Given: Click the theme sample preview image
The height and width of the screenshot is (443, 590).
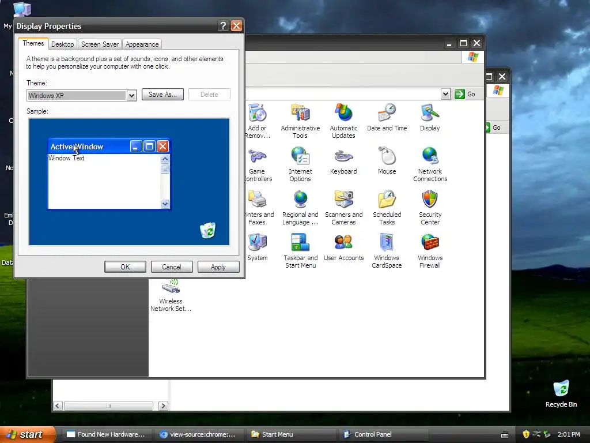Looking at the screenshot, I should click(129, 182).
